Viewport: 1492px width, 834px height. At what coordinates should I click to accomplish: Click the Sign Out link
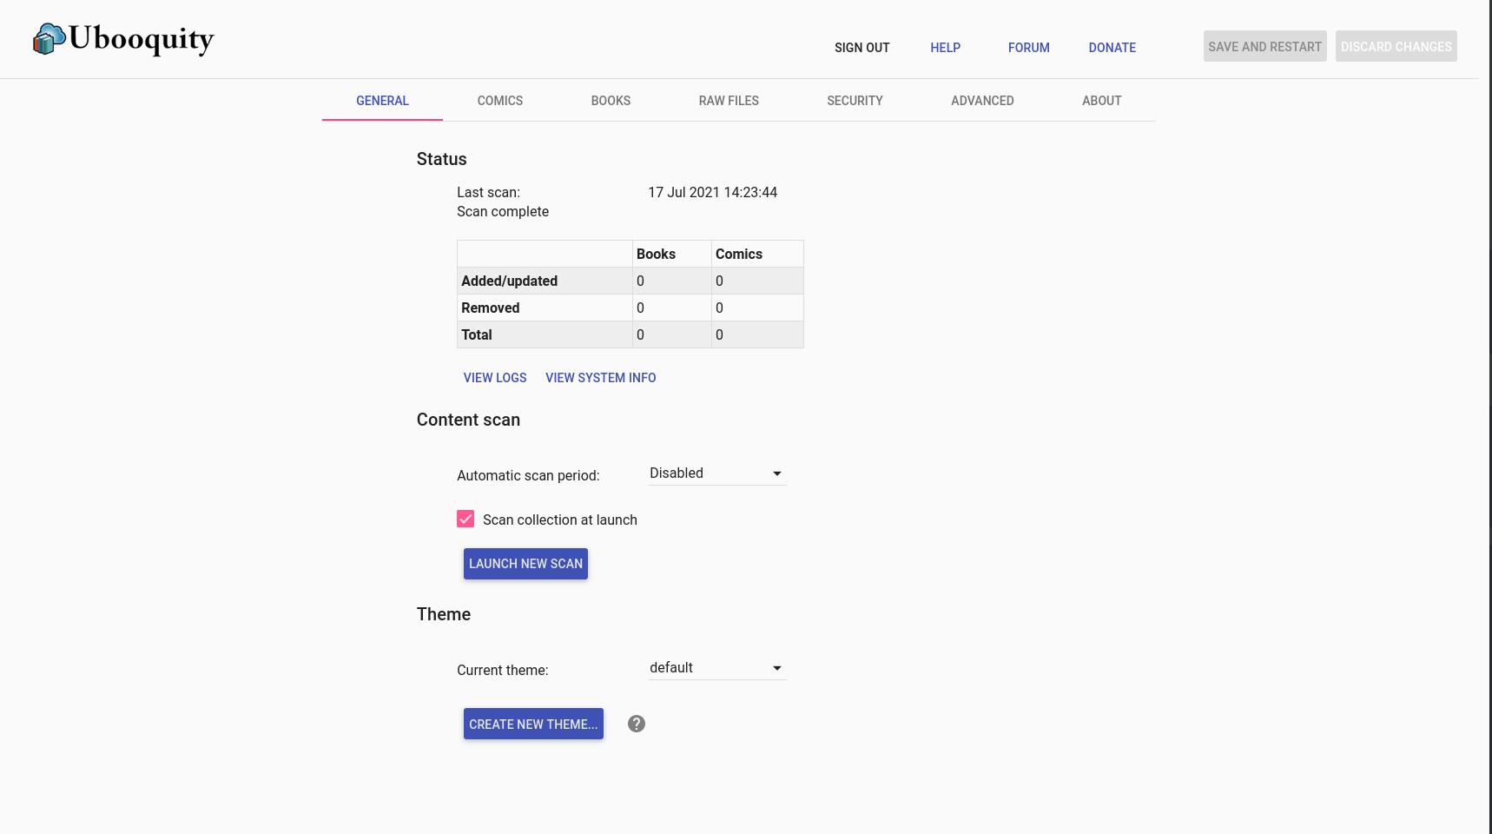862,48
